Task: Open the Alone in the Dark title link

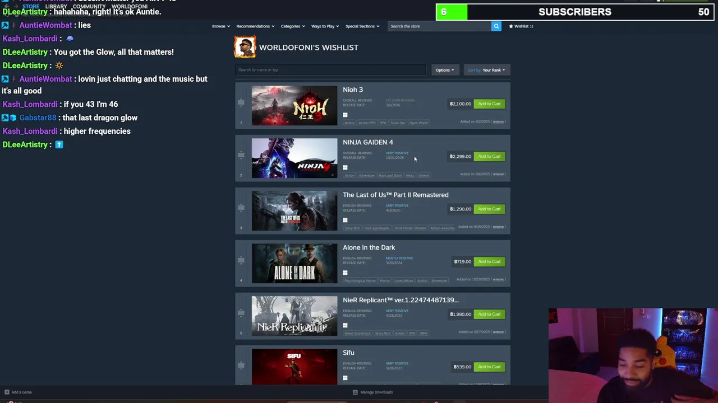Action: point(369,247)
